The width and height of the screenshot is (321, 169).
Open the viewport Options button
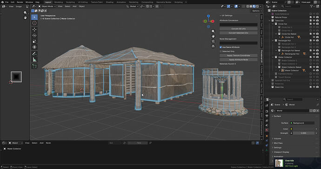click(x=257, y=11)
